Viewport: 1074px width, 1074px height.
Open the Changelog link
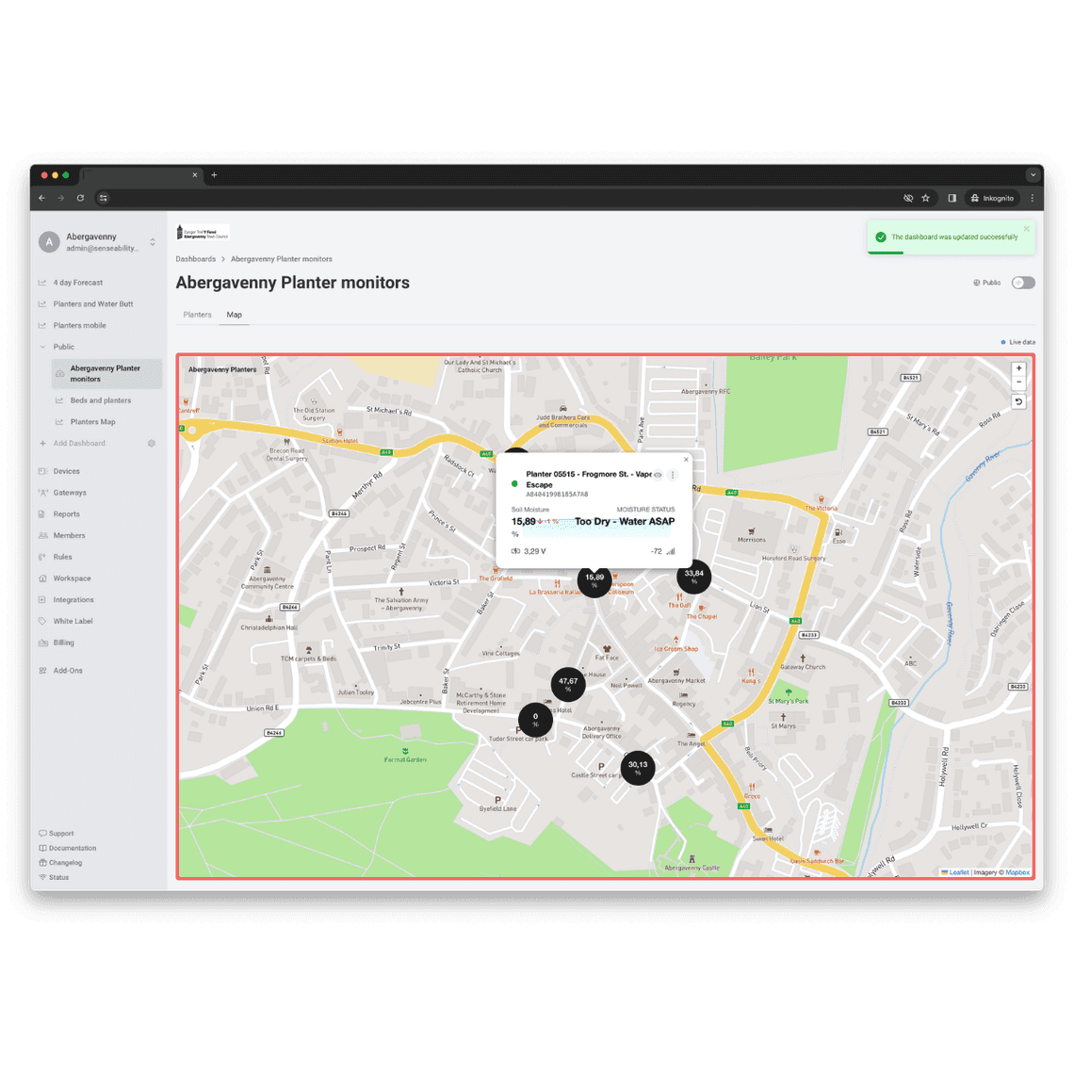coord(60,862)
